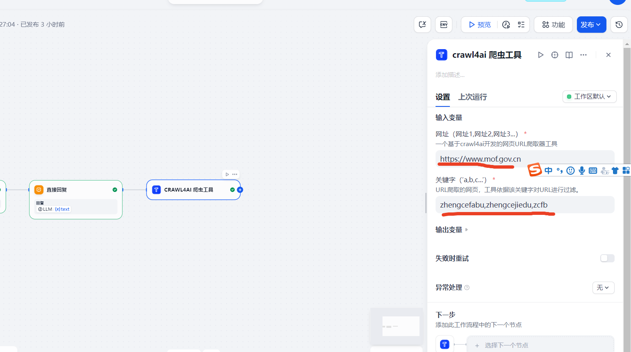Click the 已发布 3 小时前 status text
This screenshot has width=631, height=352.
tap(43, 25)
